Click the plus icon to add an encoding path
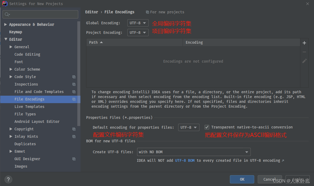This screenshot has height=186, width=314. pyautogui.click(x=304, y=43)
